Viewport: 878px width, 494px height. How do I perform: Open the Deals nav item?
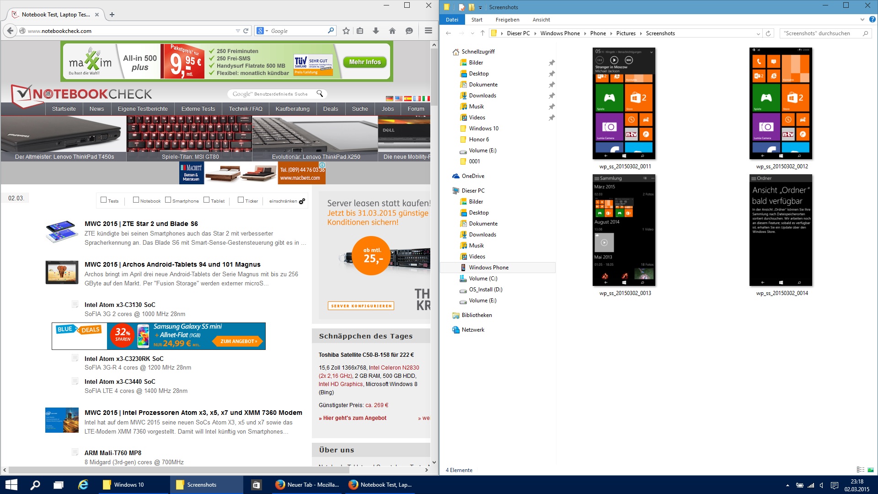click(330, 109)
